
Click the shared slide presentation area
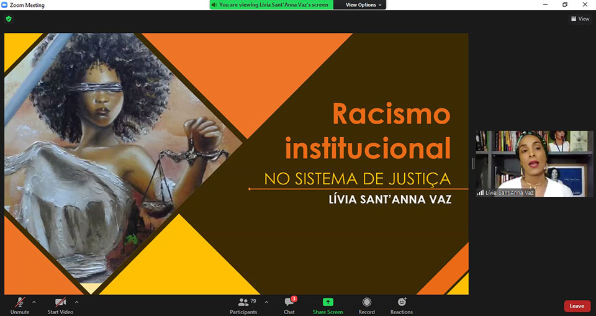click(x=236, y=163)
